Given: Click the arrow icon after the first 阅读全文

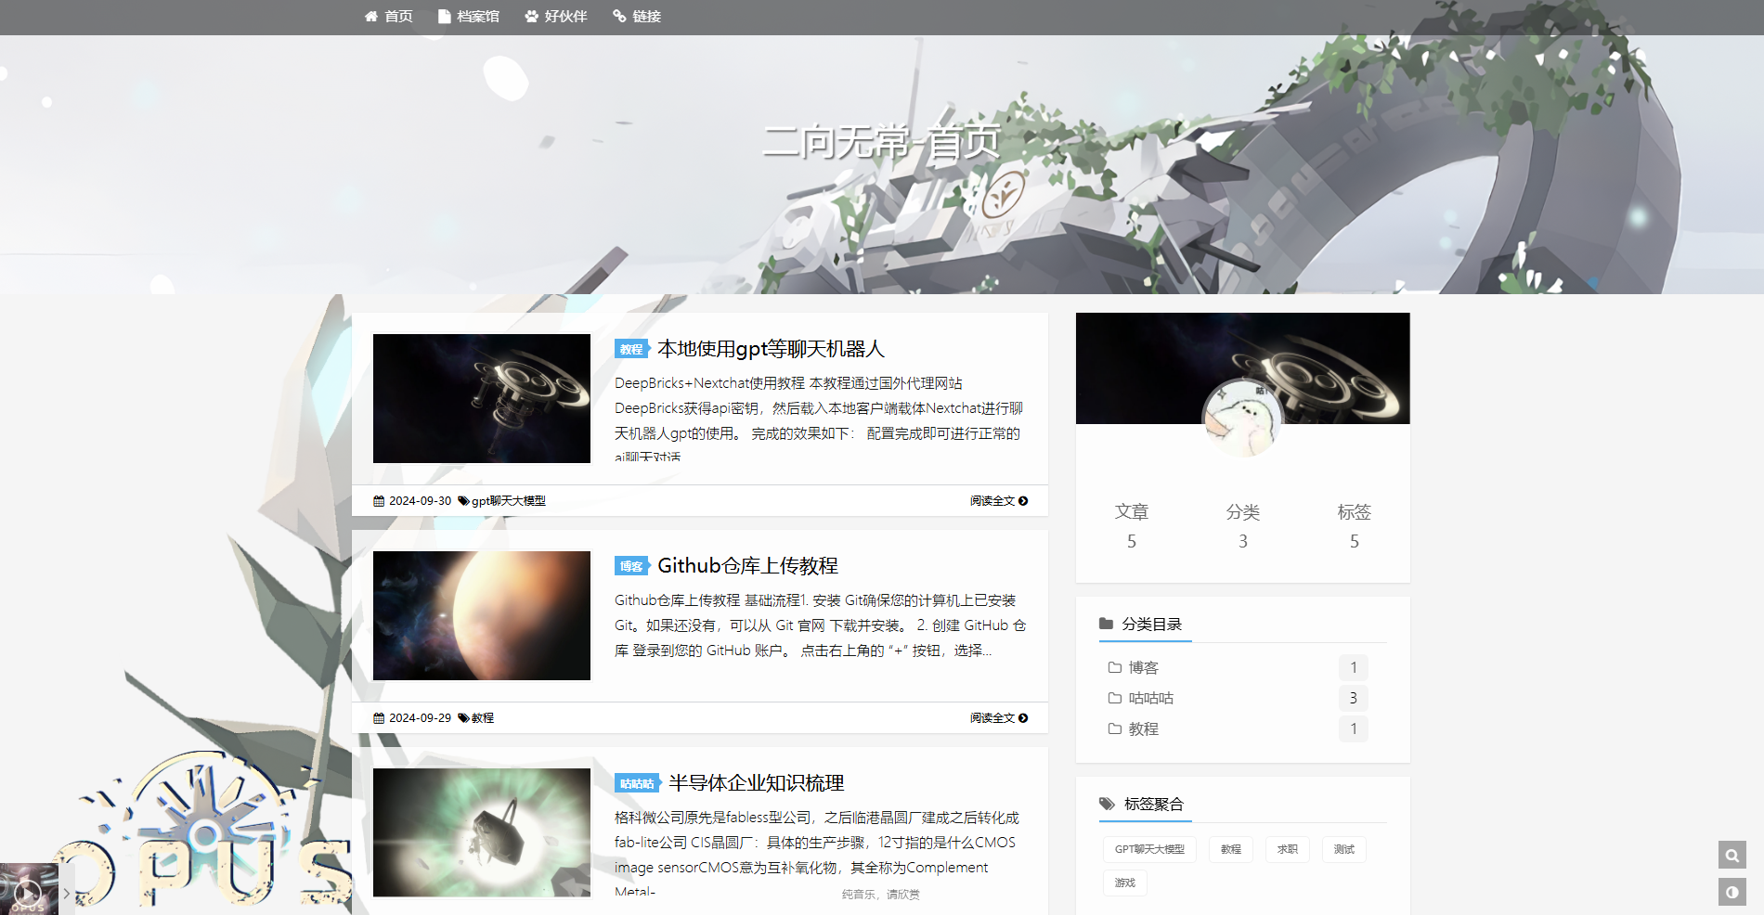Looking at the screenshot, I should 1023,501.
